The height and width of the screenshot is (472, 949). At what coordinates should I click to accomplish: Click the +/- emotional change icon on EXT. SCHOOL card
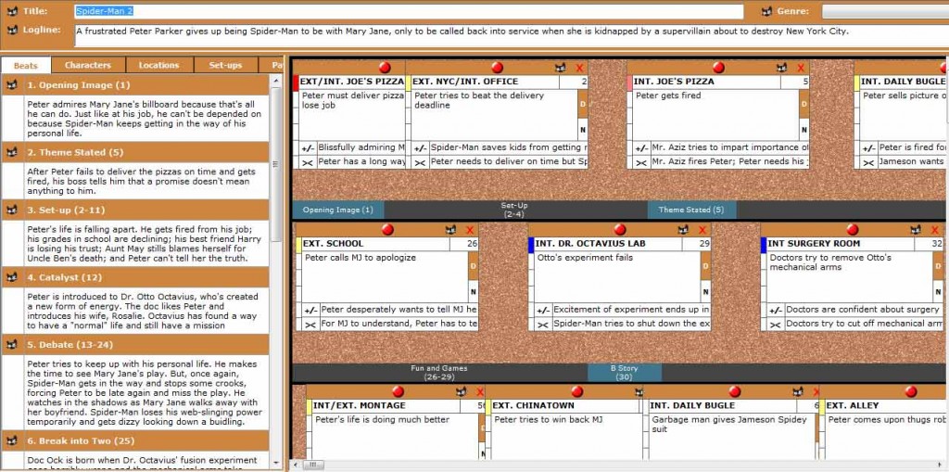pyautogui.click(x=309, y=310)
